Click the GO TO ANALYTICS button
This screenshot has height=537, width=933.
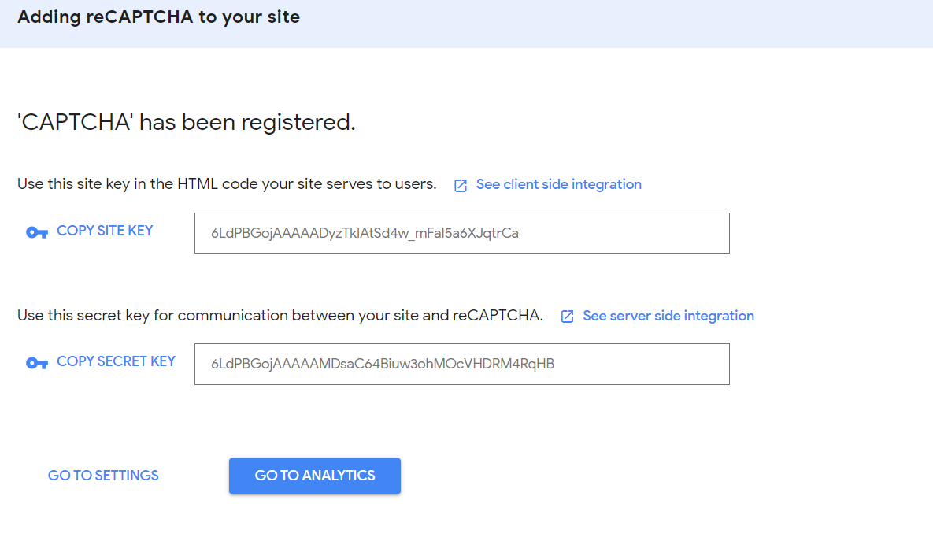click(314, 476)
